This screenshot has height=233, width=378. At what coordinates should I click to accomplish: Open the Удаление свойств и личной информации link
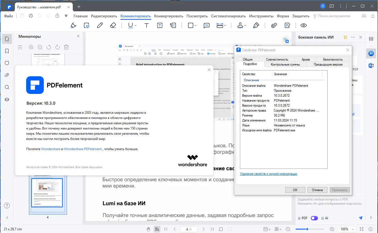click(x=269, y=174)
